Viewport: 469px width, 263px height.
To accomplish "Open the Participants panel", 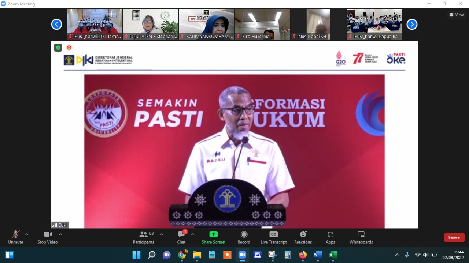I will (144, 237).
